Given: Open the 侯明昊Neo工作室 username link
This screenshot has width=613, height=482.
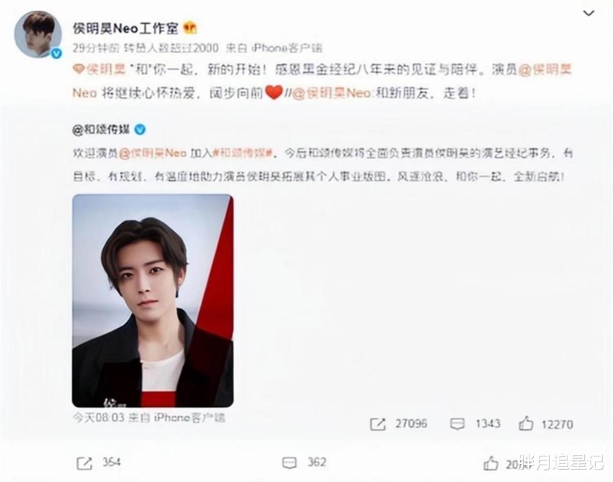Looking at the screenshot, I should 126,29.
